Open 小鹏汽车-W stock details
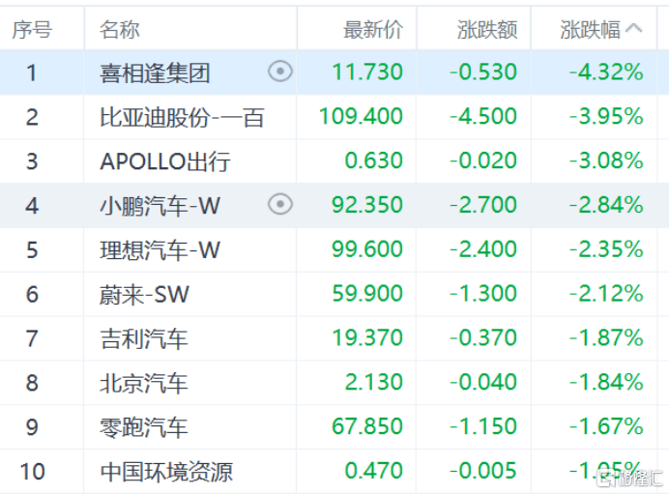This screenshot has height=494, width=669. [160, 205]
